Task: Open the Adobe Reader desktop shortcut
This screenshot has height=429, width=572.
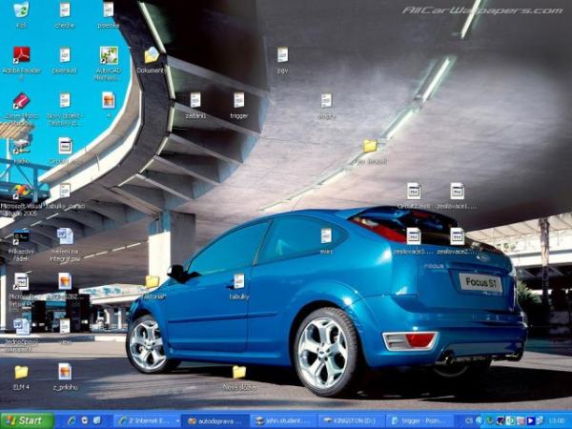Action: click(21, 55)
